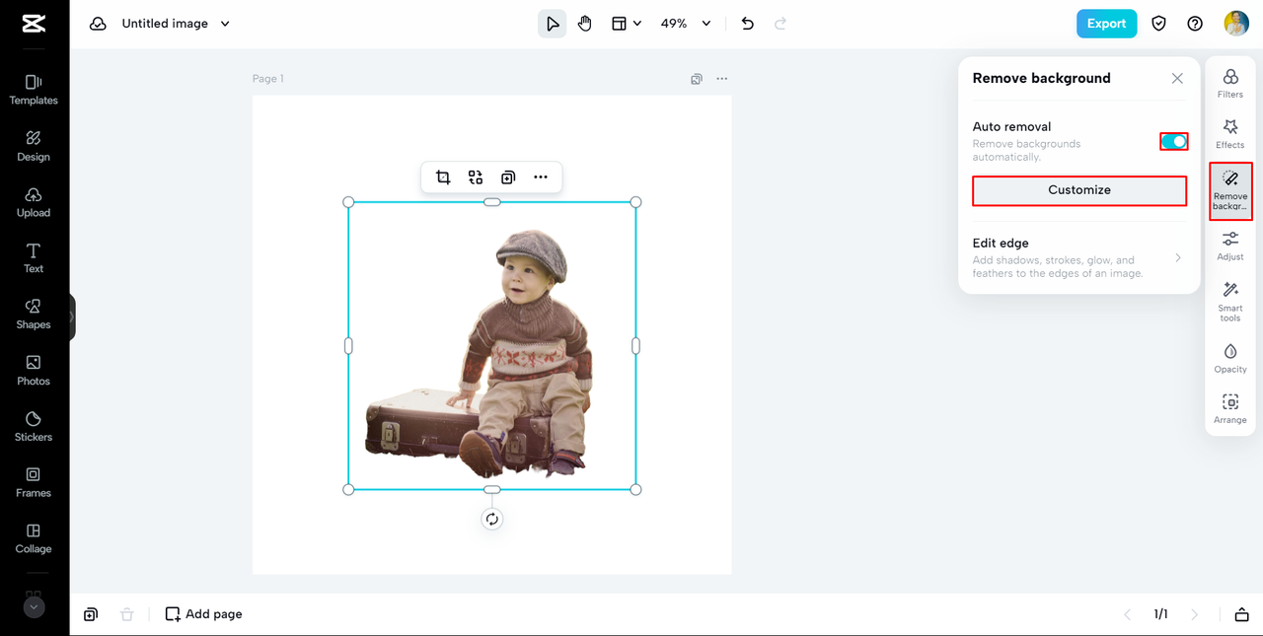Click the rotate handle below the image
Image resolution: width=1263 pixels, height=636 pixels.
492,520
